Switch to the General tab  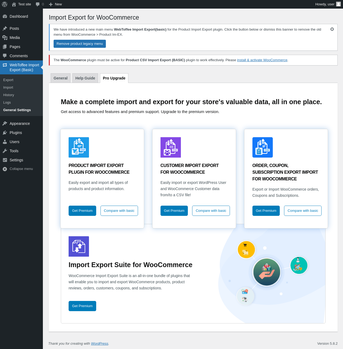61,78
